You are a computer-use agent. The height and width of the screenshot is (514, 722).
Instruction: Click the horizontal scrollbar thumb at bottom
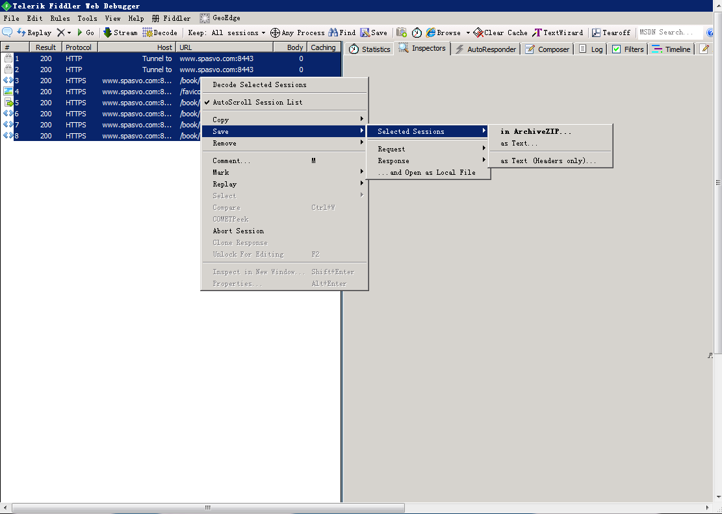tap(208, 508)
